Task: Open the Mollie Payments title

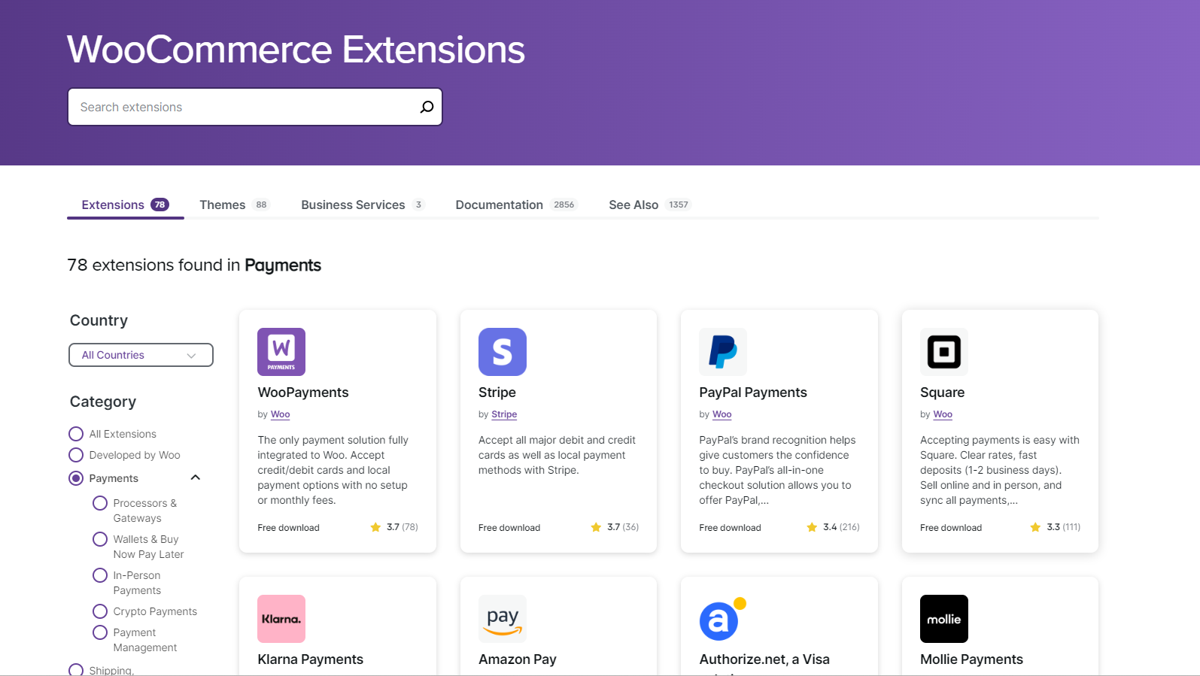Action: [x=971, y=659]
